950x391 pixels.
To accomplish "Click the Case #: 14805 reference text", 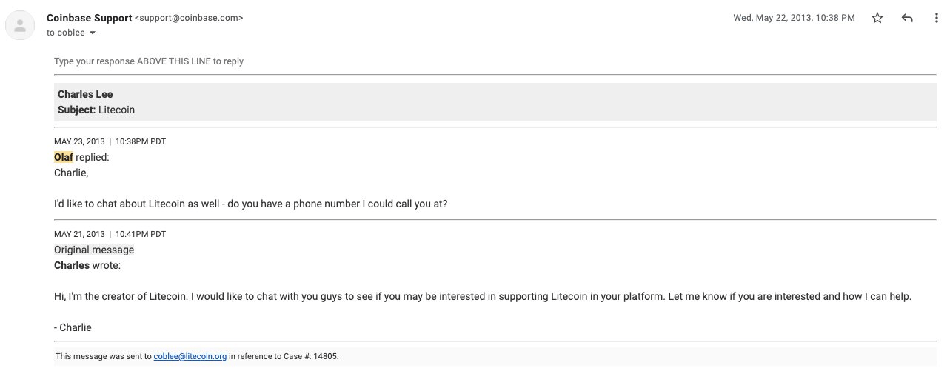I will tap(311, 356).
